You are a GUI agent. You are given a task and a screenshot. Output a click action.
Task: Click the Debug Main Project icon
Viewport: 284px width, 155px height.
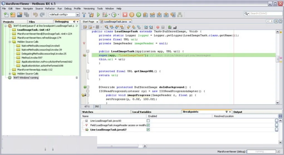105,15
